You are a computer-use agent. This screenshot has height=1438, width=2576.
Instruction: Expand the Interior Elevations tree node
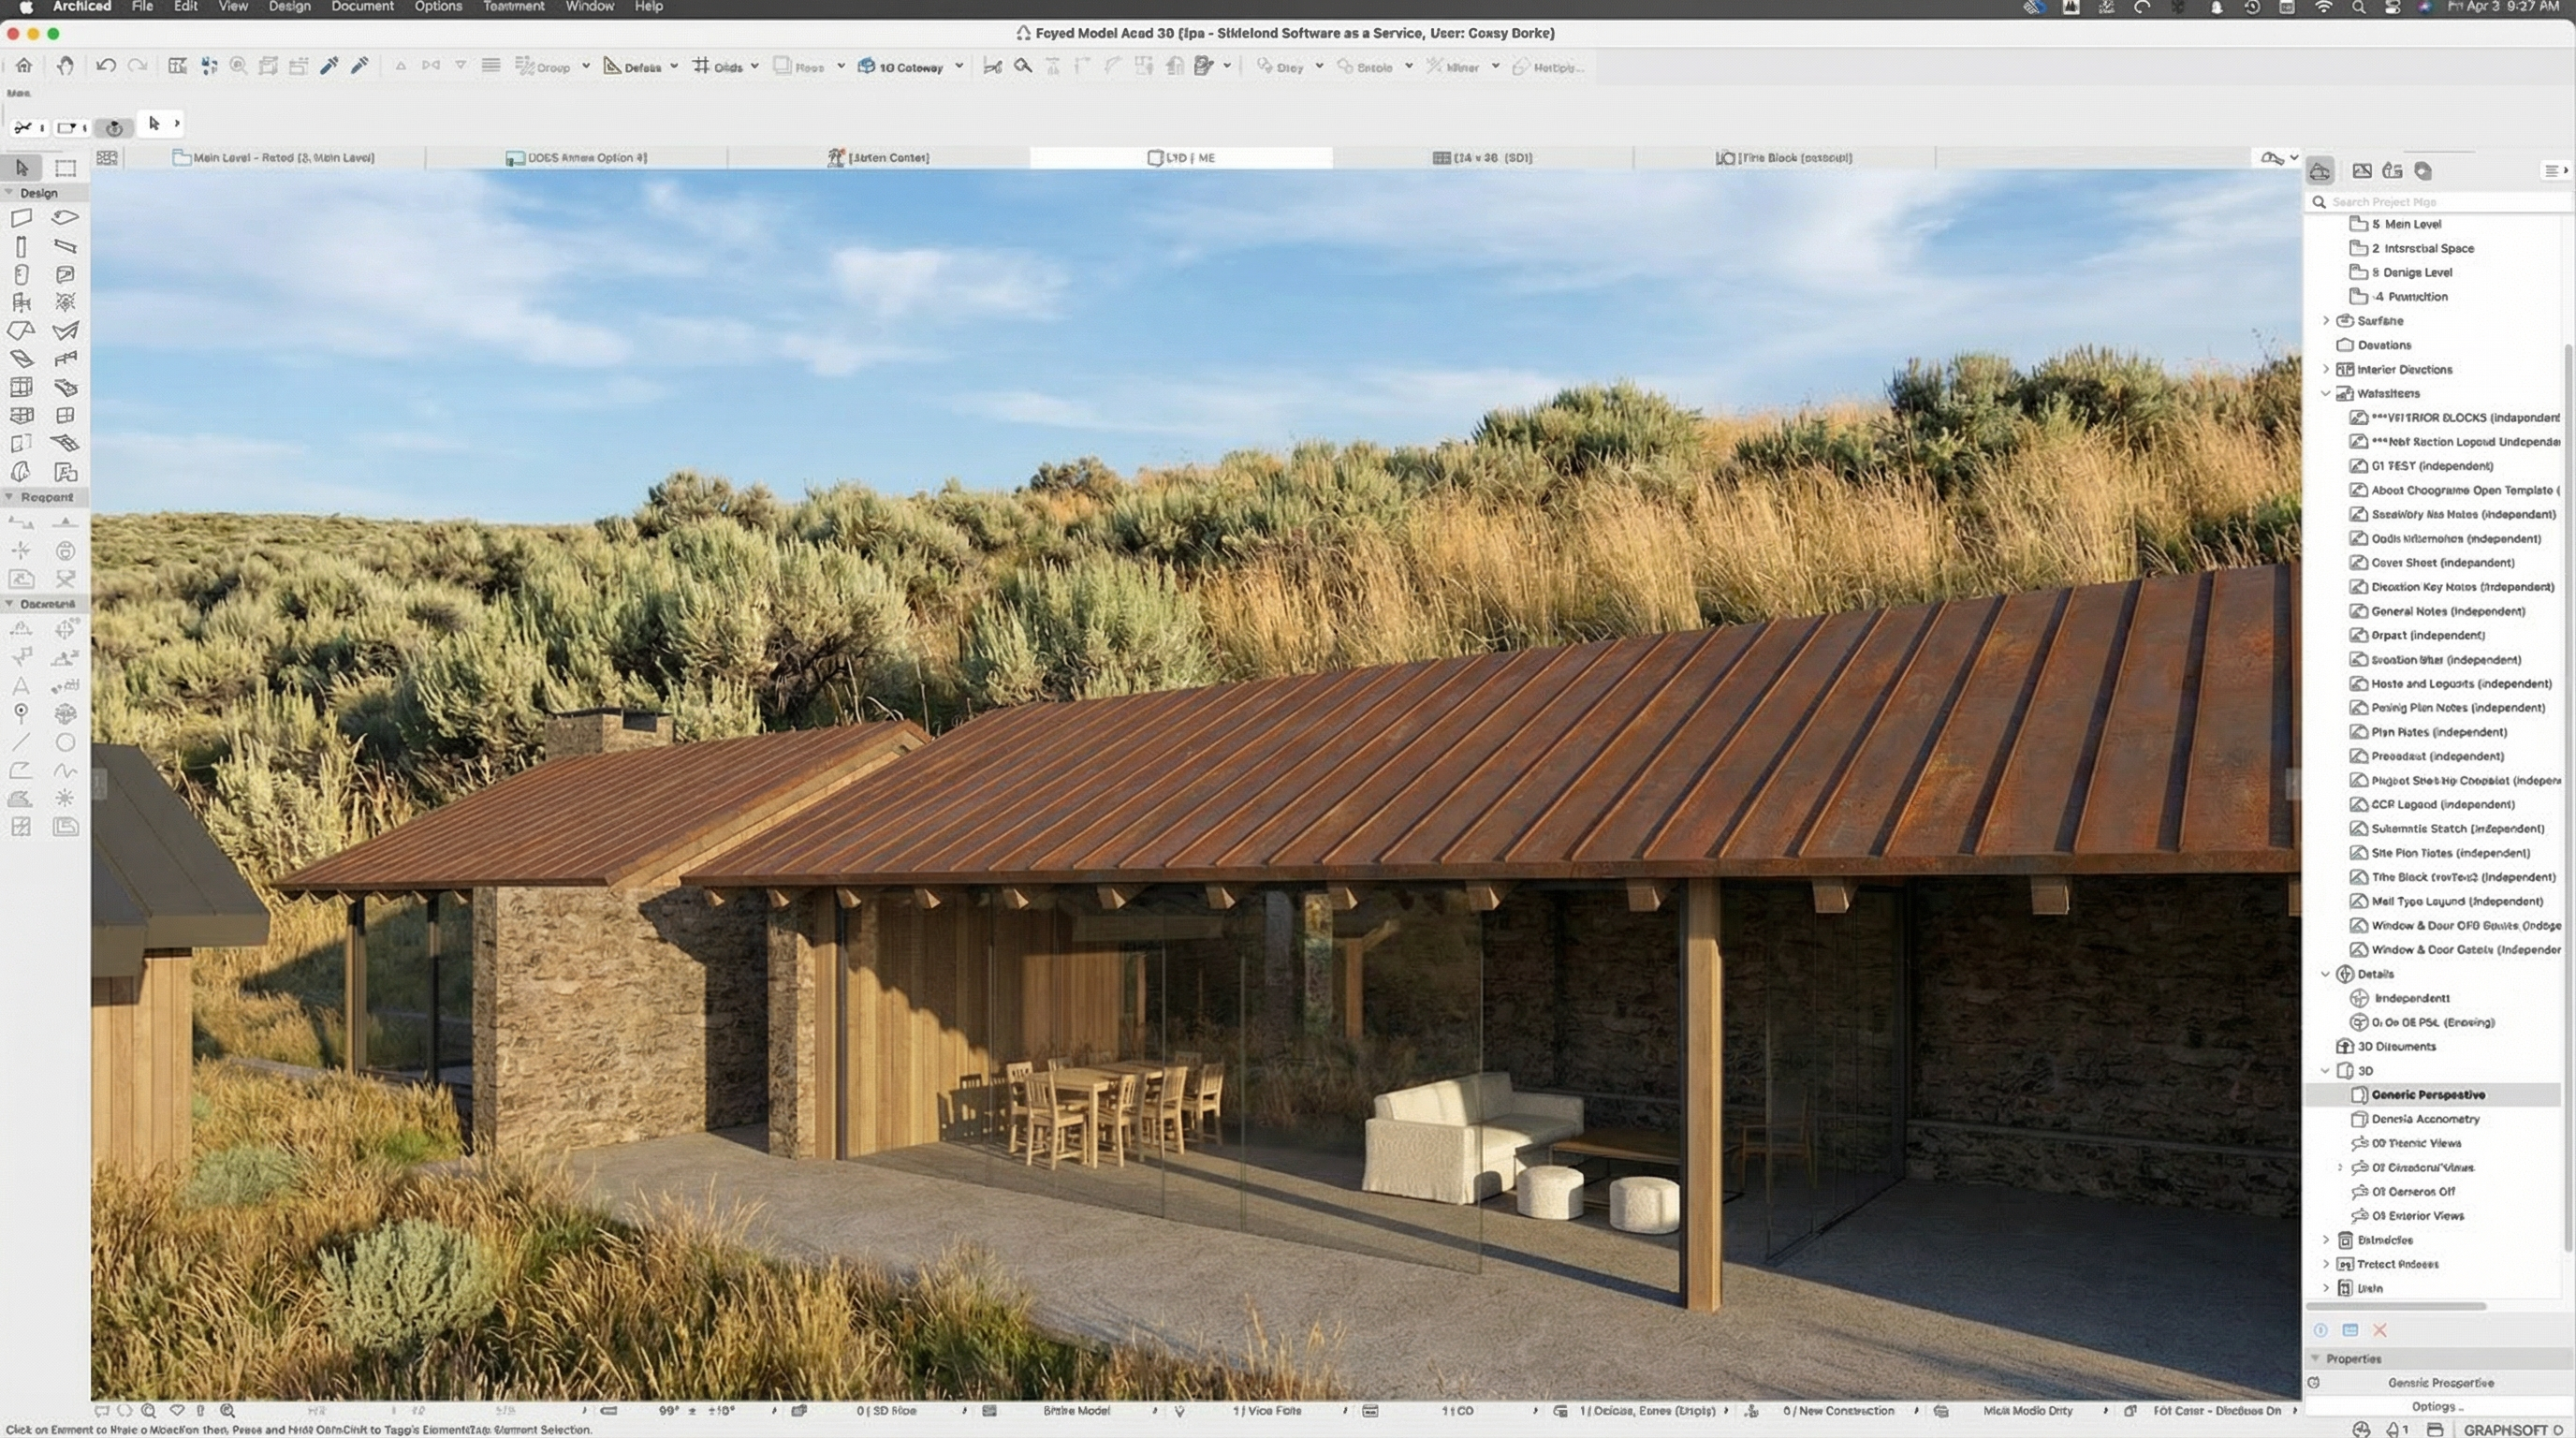pos(2326,369)
